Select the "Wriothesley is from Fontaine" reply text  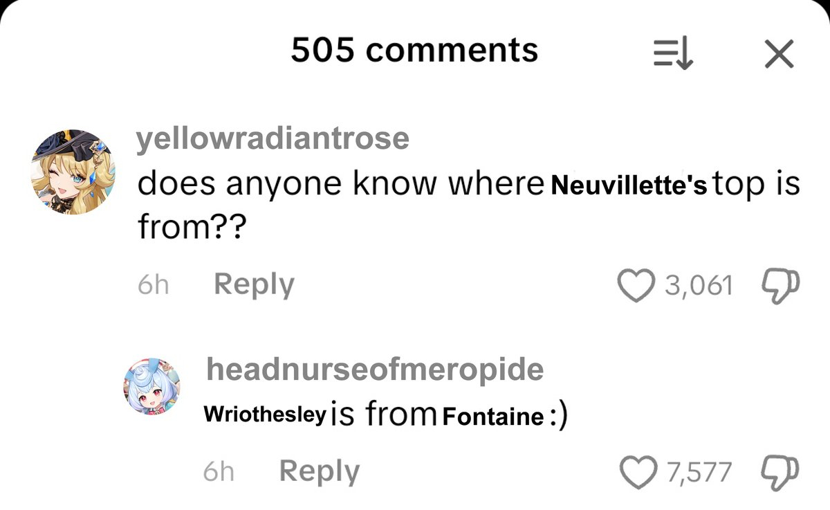click(x=385, y=416)
